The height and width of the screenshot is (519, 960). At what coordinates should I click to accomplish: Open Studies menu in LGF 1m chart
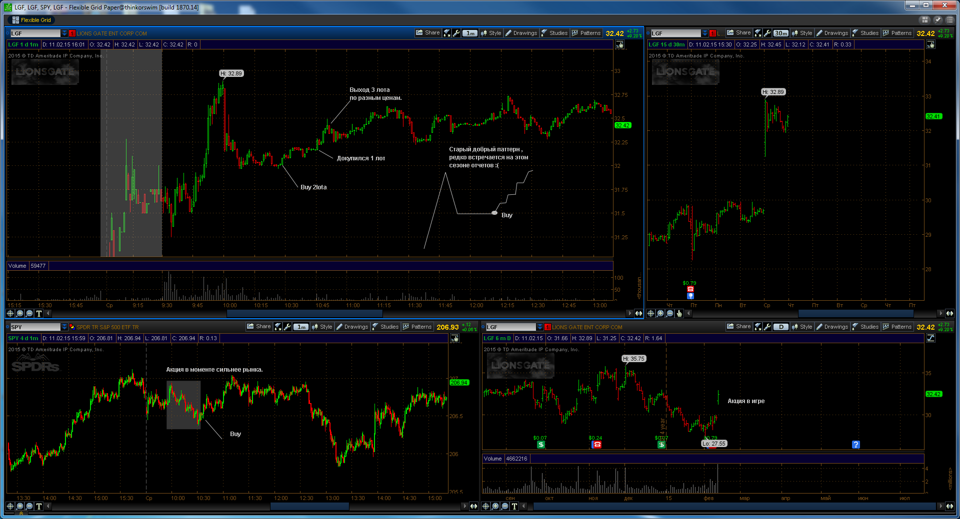click(x=554, y=33)
